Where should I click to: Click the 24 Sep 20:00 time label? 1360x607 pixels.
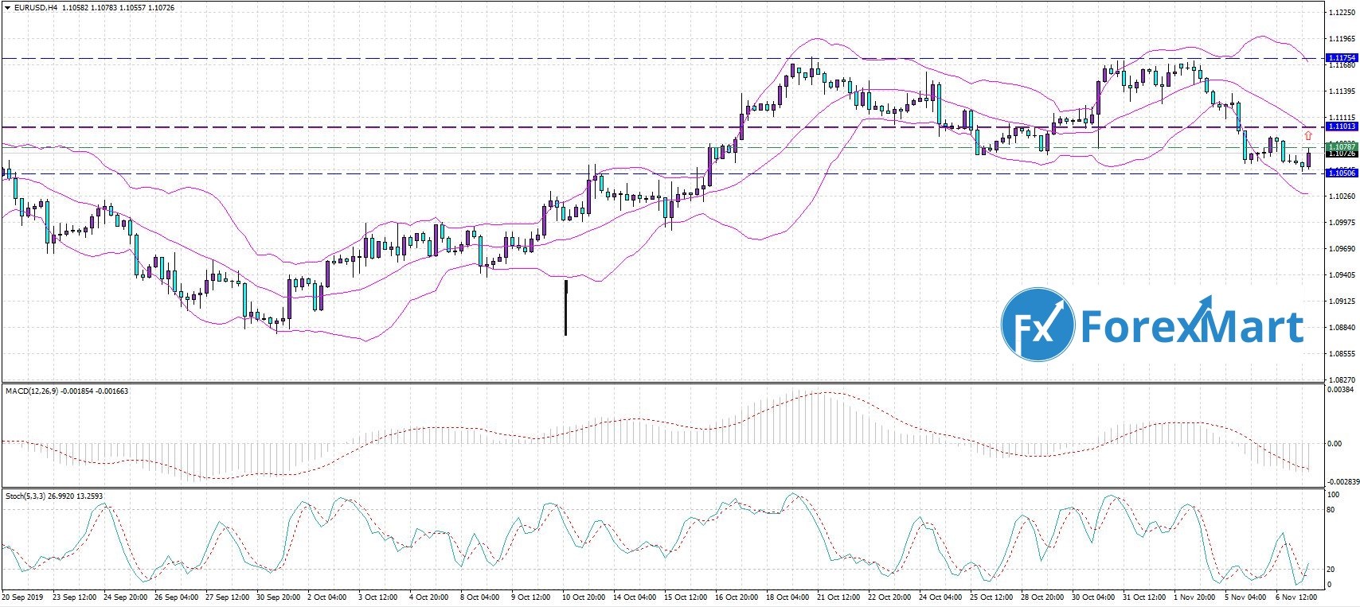[x=126, y=597]
